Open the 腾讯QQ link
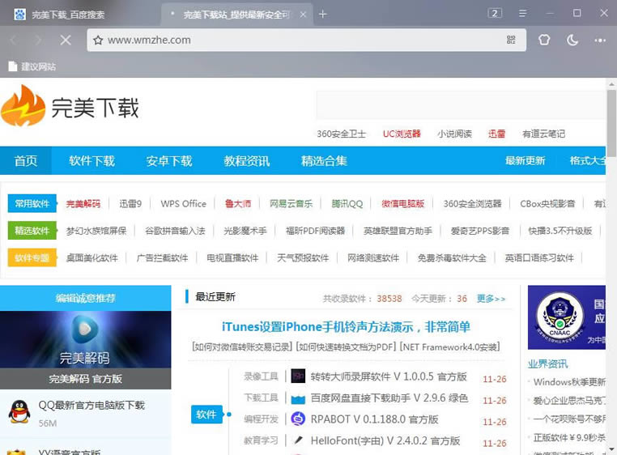This screenshot has width=617, height=455. [347, 203]
